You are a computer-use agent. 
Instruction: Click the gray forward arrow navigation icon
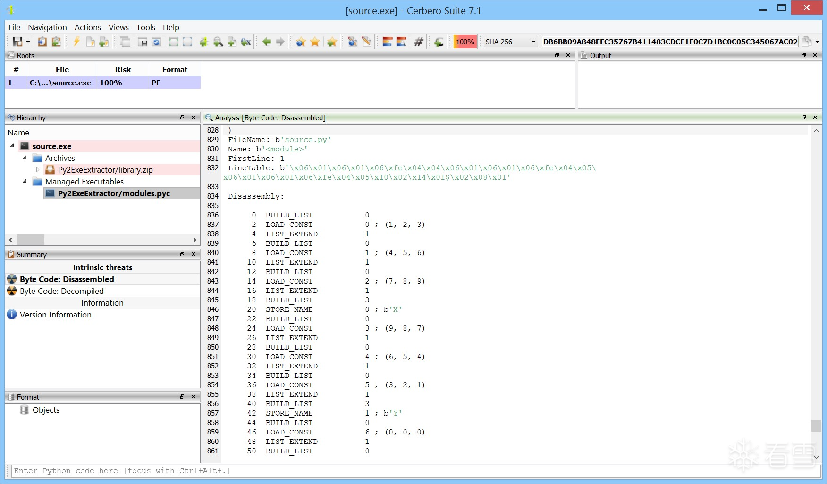coord(280,42)
